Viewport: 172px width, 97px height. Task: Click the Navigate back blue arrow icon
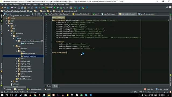36,8
